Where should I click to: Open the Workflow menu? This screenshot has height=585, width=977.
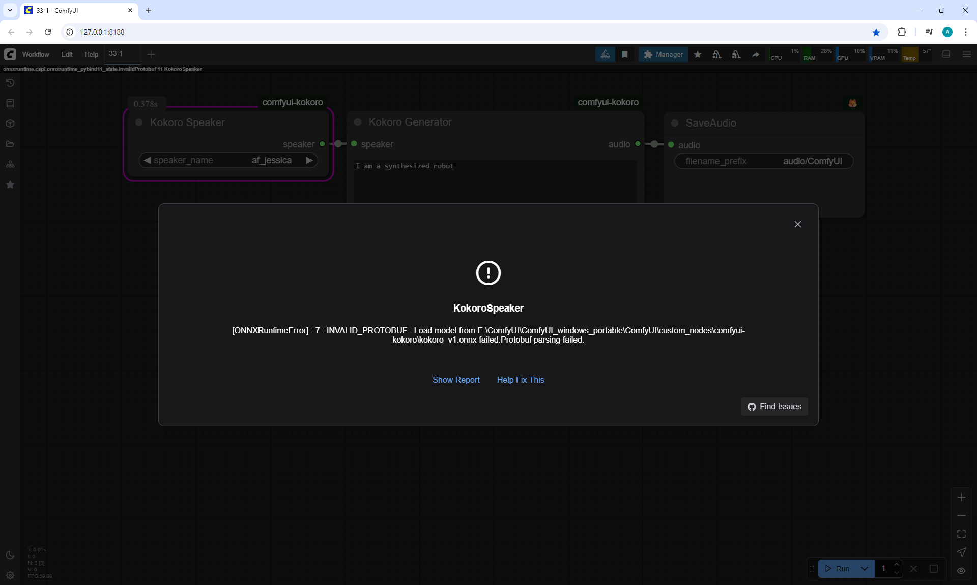(36, 54)
